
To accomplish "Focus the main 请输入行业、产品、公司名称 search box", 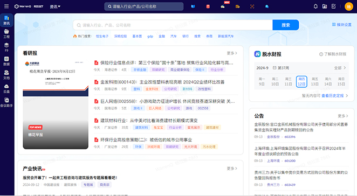I will pyautogui.click(x=173, y=25).
